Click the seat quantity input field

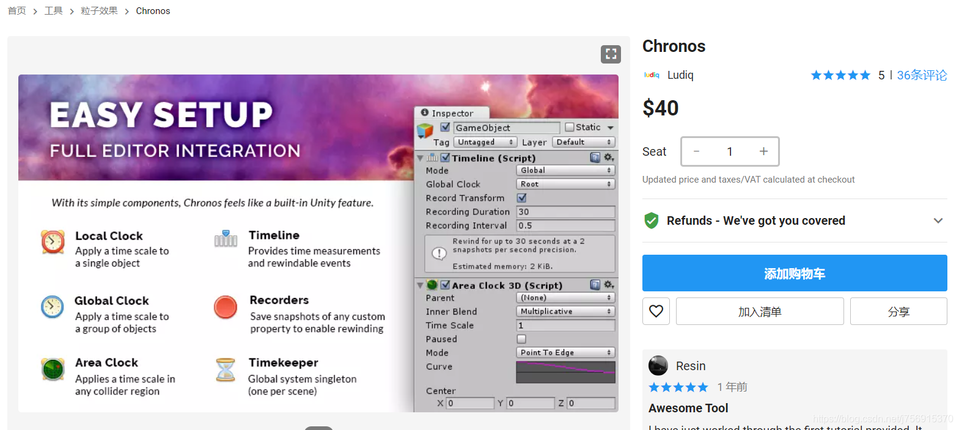[730, 151]
